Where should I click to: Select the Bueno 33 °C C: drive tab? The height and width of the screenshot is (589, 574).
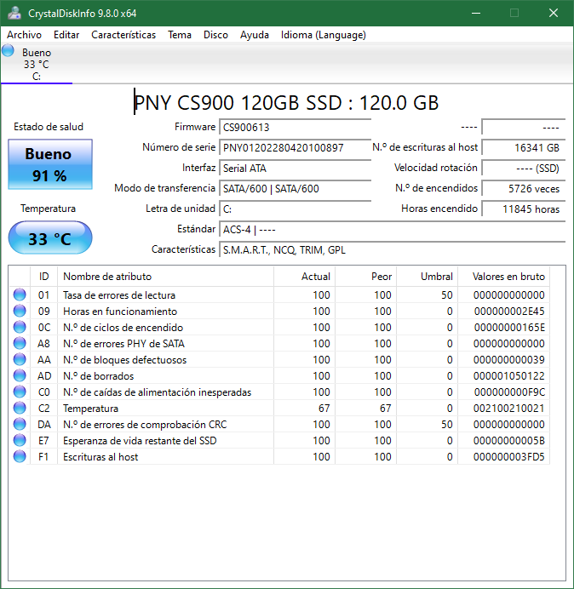tap(36, 65)
